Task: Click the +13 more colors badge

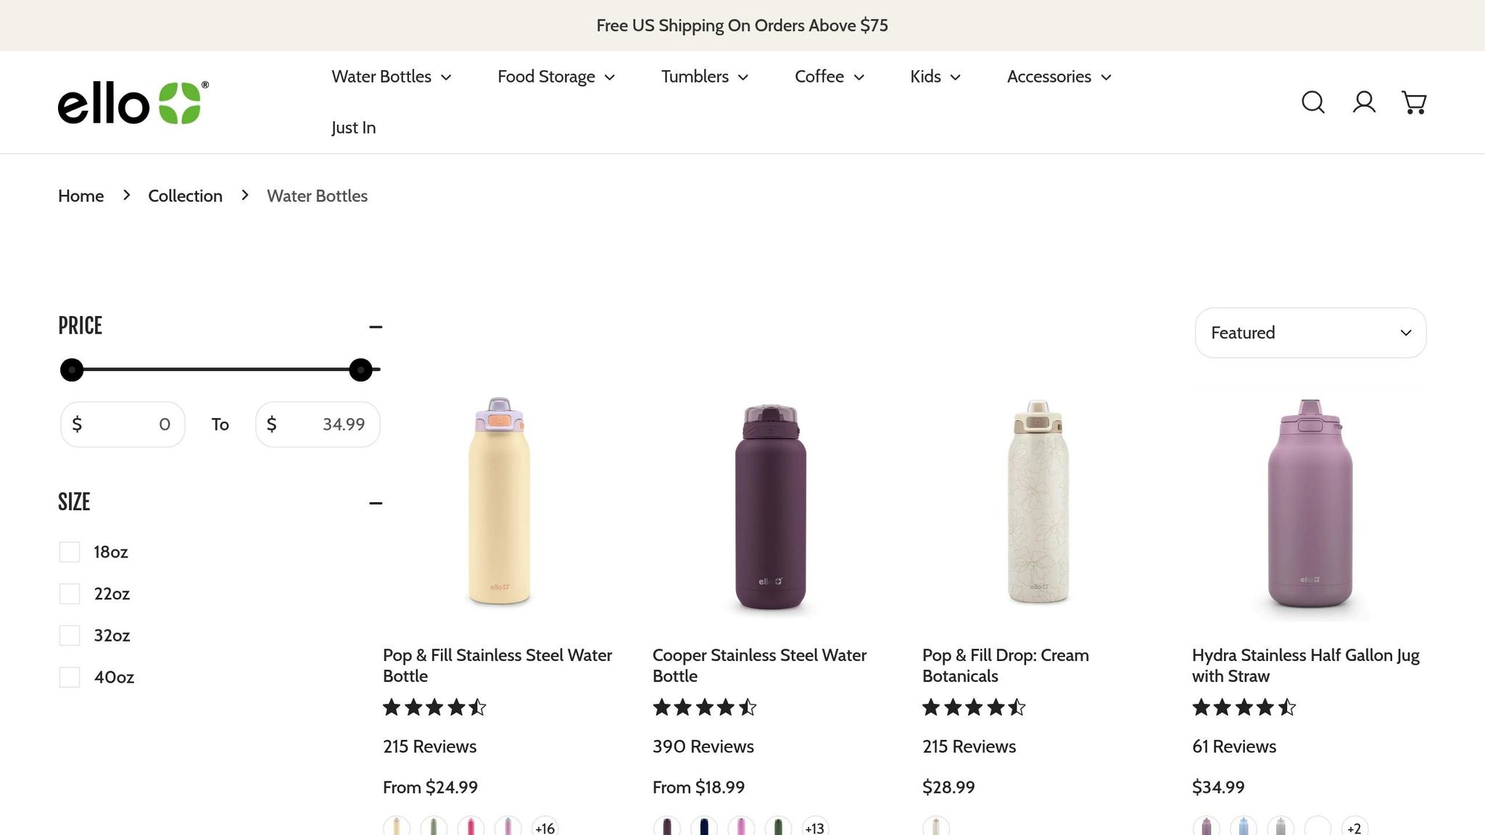Action: [x=814, y=827]
